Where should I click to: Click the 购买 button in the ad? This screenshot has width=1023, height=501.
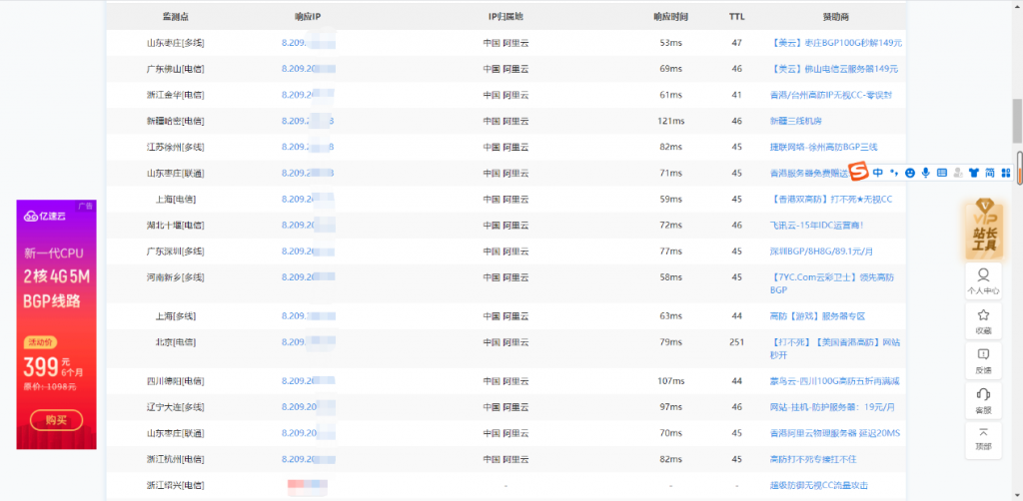[x=57, y=420]
